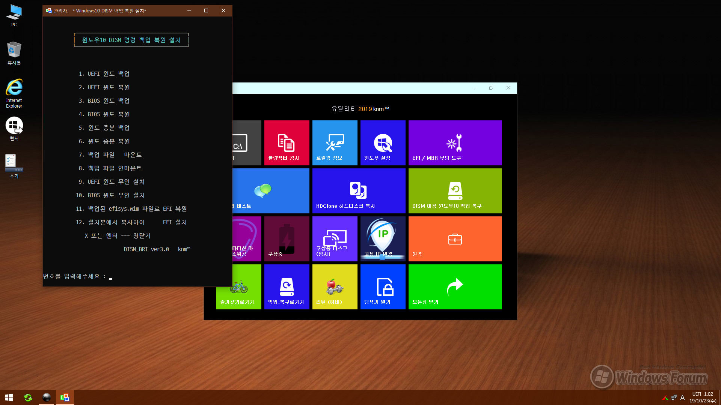Close the DISM console window

pyautogui.click(x=223, y=10)
